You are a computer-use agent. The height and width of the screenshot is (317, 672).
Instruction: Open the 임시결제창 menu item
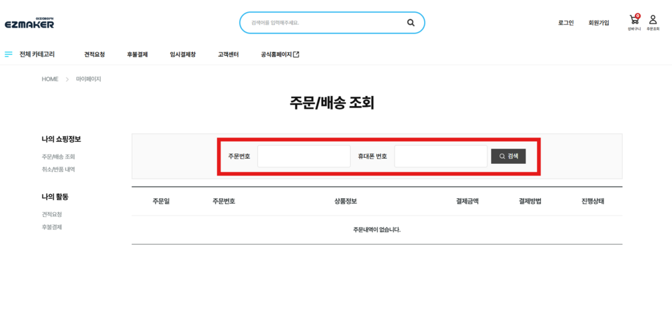tap(183, 54)
